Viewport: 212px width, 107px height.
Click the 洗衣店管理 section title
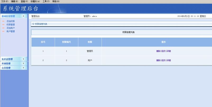7,59
